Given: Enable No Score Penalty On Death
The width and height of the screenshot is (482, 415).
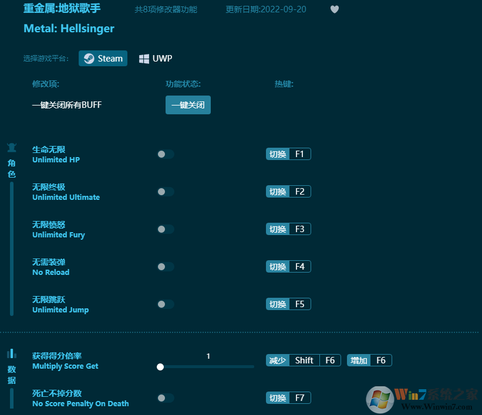Looking at the screenshot, I should (166, 398).
